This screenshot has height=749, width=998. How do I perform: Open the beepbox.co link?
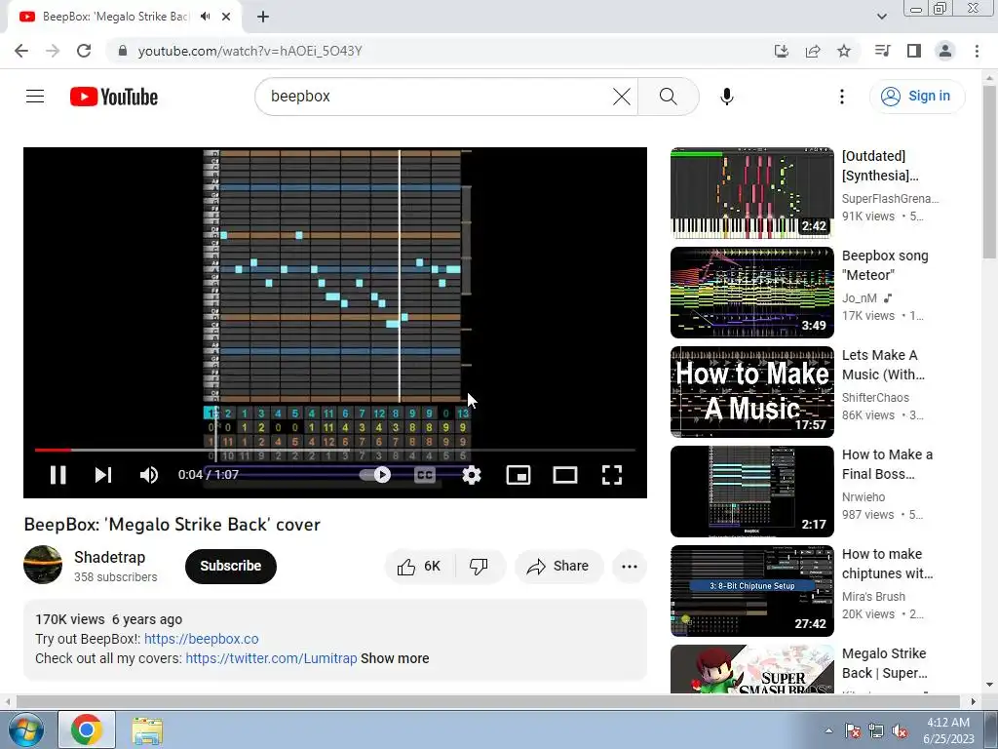(x=201, y=639)
